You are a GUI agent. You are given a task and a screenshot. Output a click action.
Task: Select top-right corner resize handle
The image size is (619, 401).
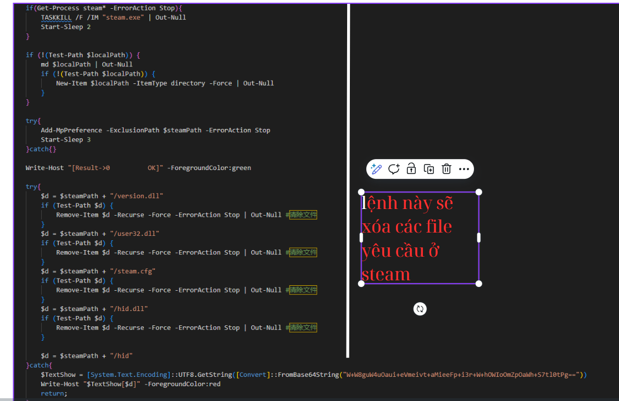(x=479, y=192)
